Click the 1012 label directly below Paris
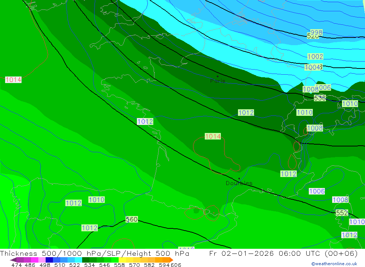Screen dimensions: 365x267 246,113
